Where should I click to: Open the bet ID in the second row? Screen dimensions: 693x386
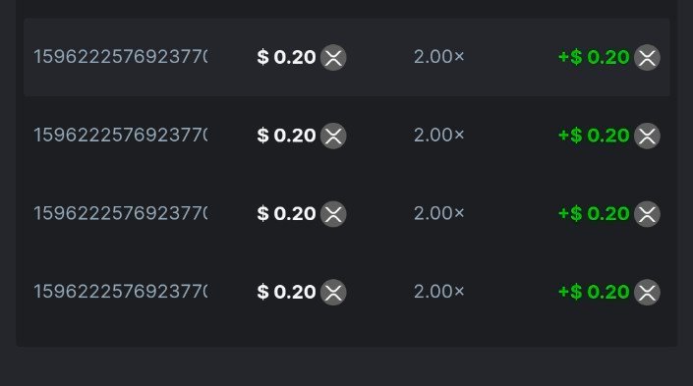click(x=121, y=136)
